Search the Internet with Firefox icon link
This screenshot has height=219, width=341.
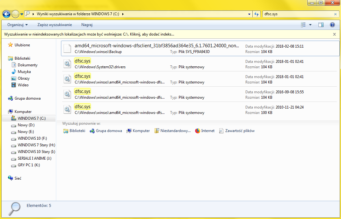pos(205,131)
